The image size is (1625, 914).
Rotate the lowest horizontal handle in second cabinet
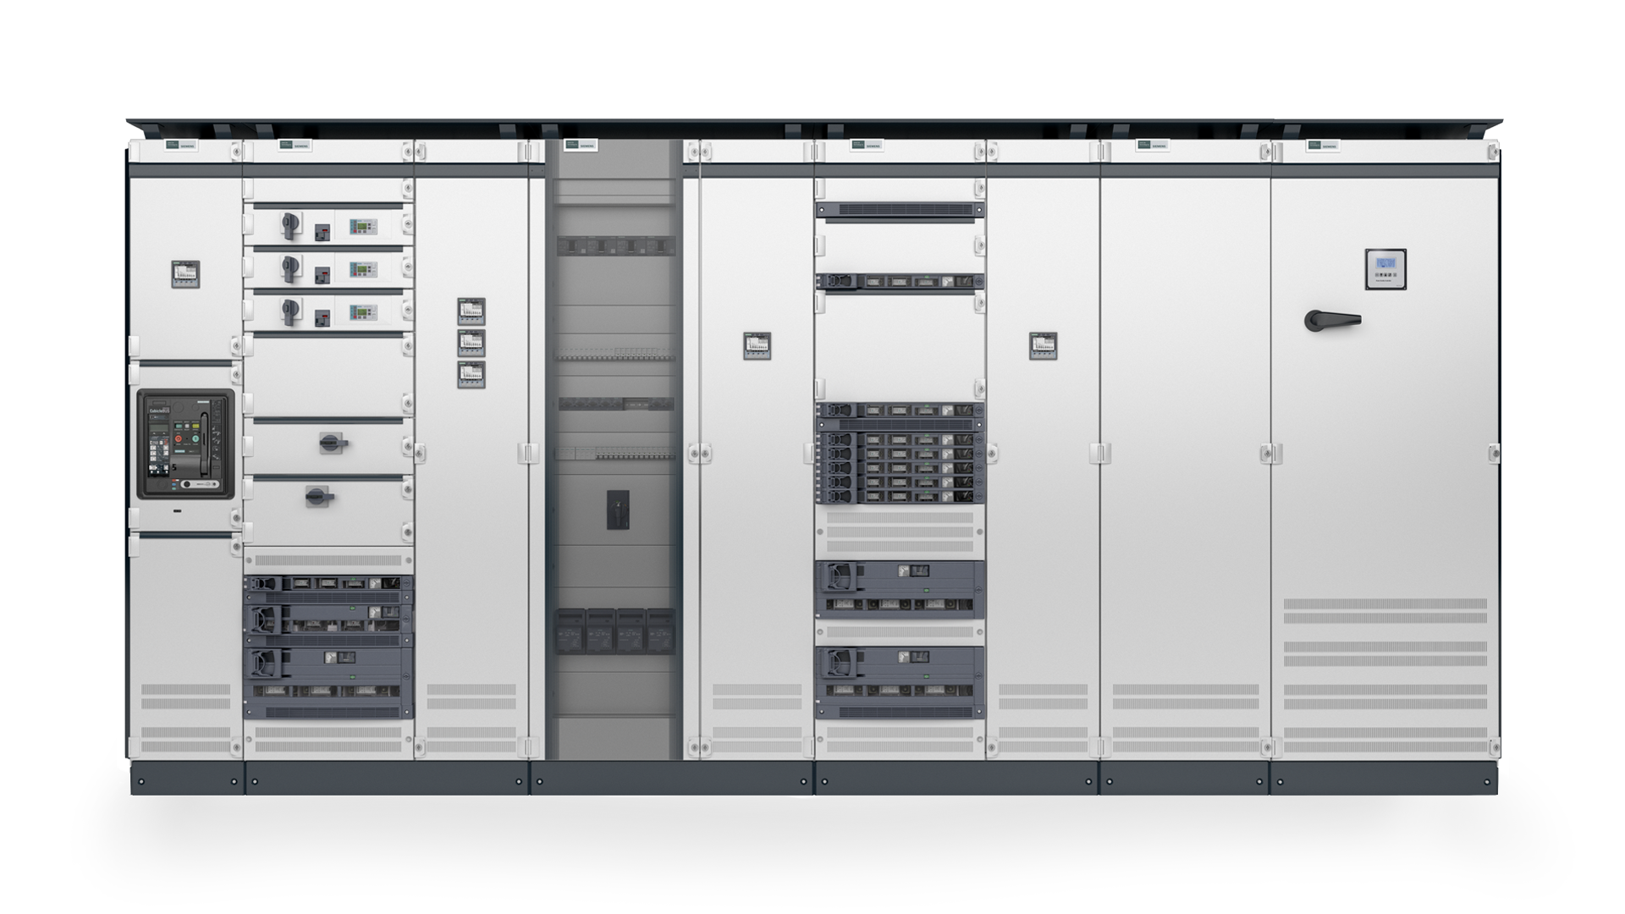[x=319, y=496]
